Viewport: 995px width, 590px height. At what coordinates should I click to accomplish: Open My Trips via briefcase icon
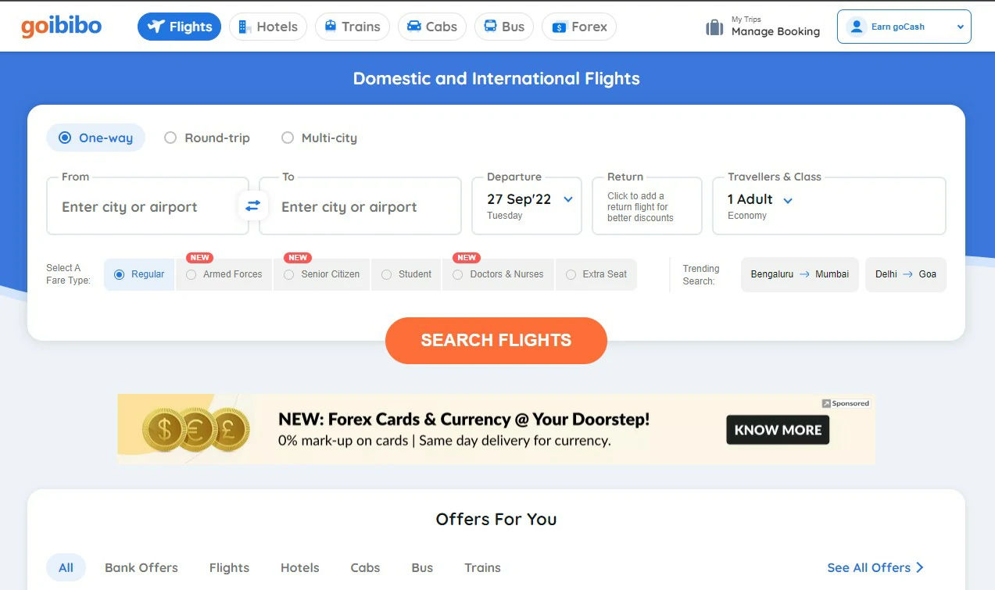(714, 26)
